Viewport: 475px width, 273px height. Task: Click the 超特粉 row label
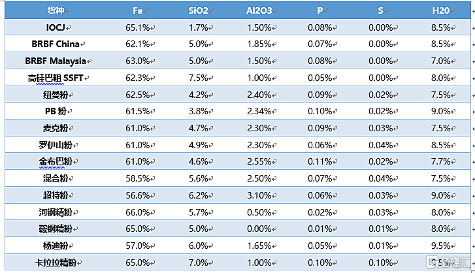point(56,195)
